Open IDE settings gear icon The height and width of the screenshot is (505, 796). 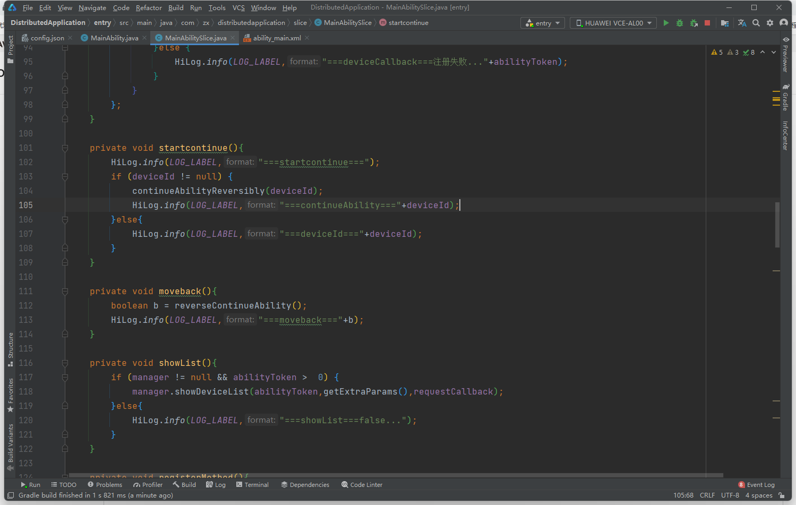(x=770, y=23)
